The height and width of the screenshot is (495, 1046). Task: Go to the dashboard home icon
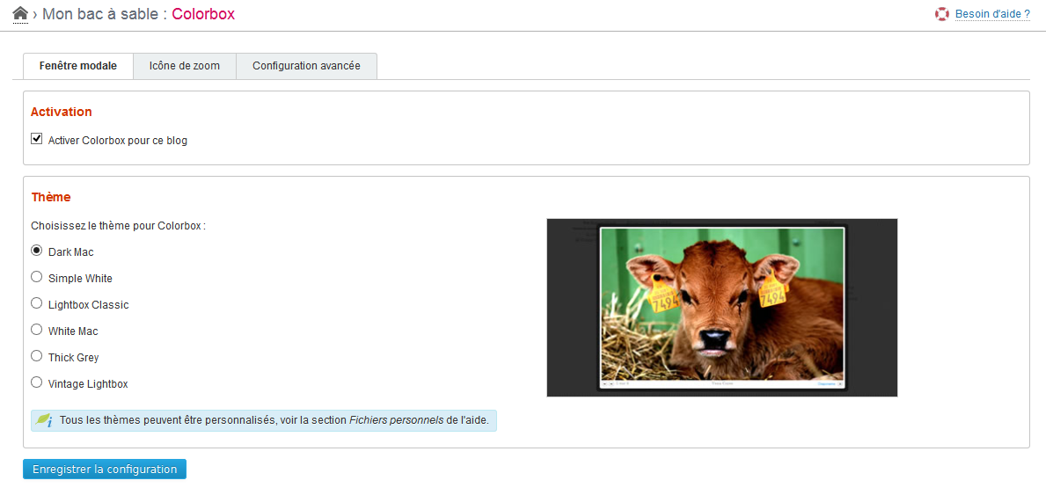[x=20, y=14]
